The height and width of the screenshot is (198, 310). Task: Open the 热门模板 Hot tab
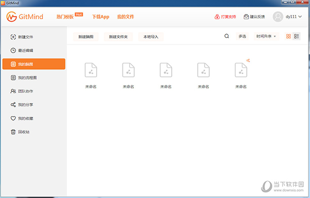(70, 17)
